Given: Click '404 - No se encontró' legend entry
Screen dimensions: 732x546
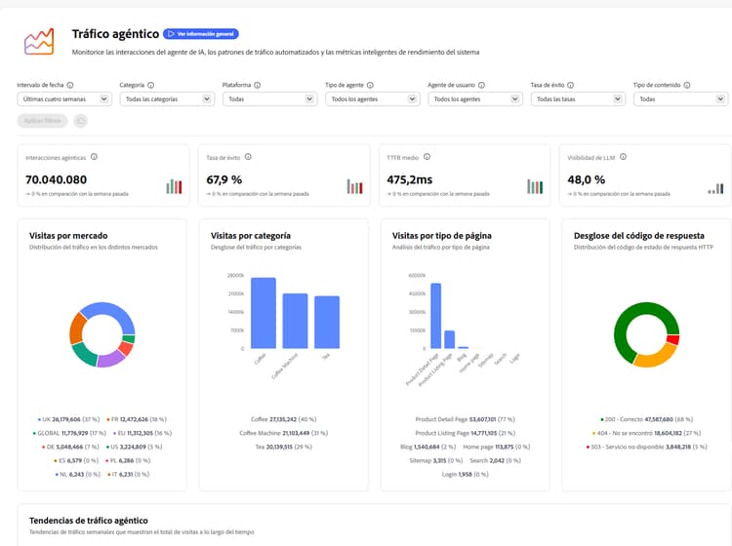Looking at the screenshot, I should [646, 433].
